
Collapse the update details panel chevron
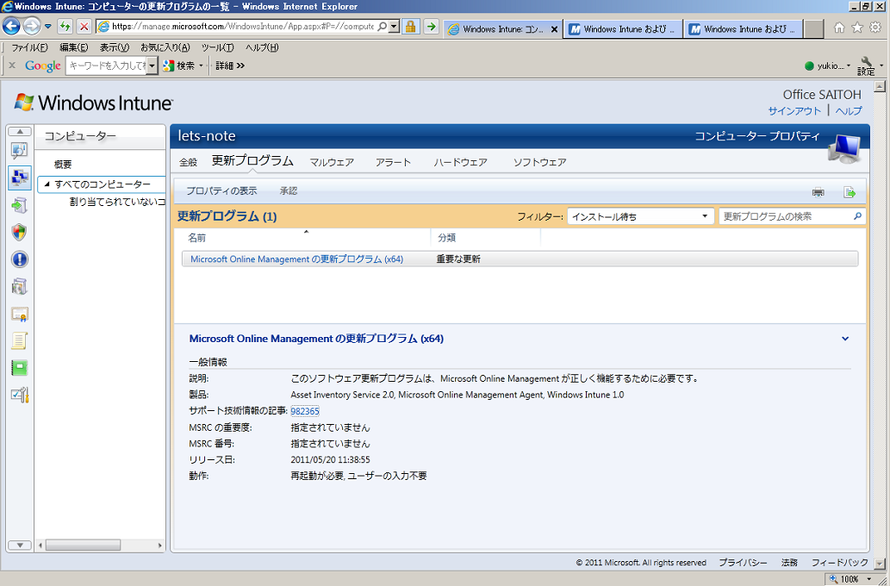[x=845, y=340]
